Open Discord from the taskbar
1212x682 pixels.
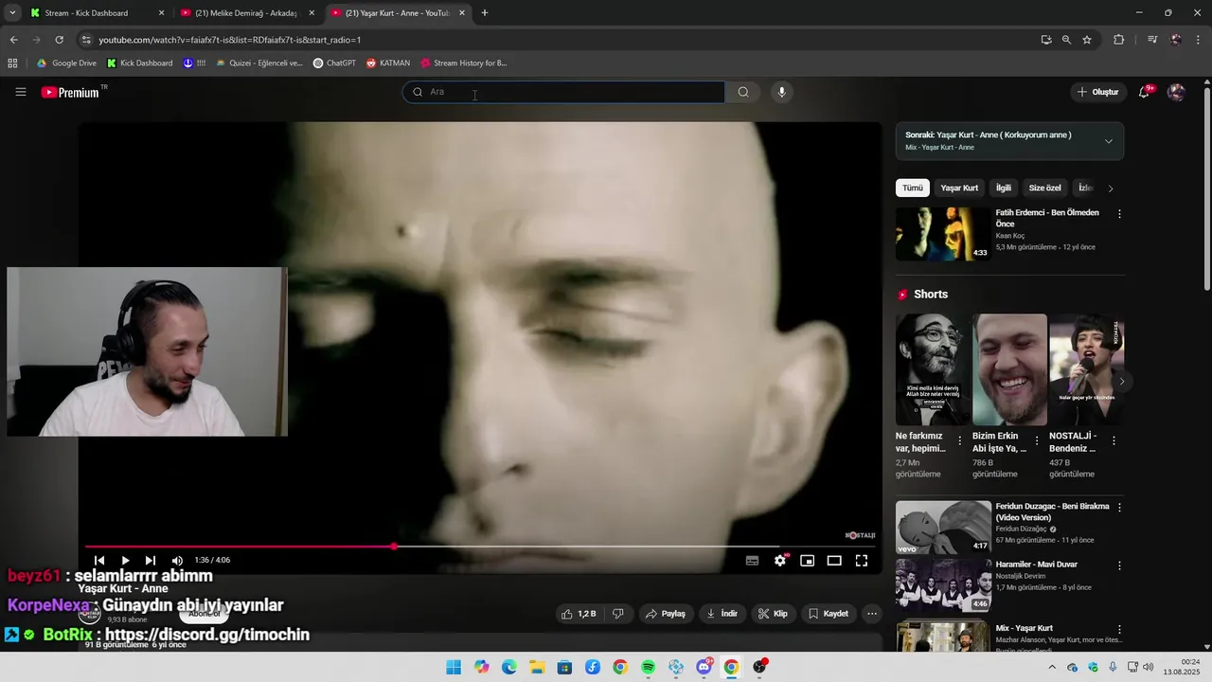pos(704,667)
